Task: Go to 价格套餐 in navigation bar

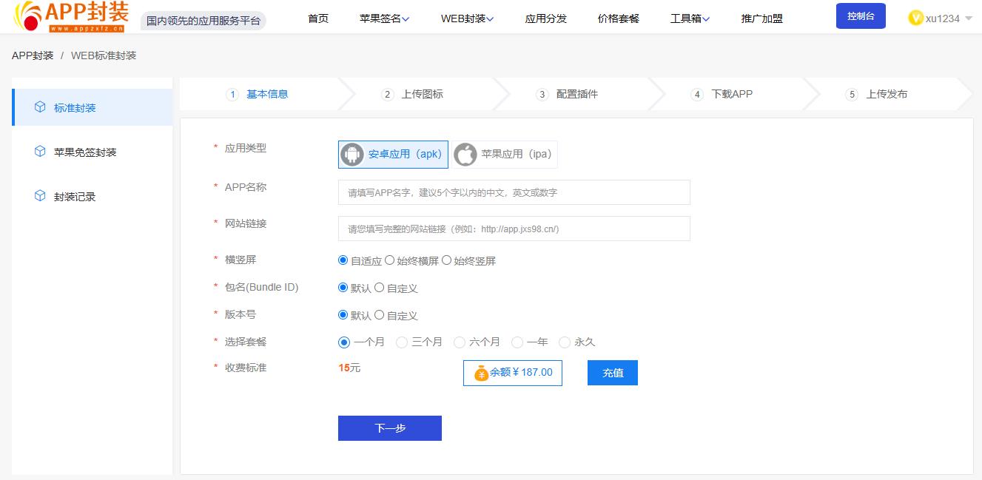Action: [618, 18]
